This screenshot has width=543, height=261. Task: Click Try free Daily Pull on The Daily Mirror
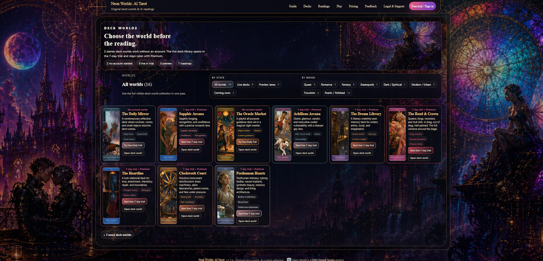pyautogui.click(x=133, y=145)
